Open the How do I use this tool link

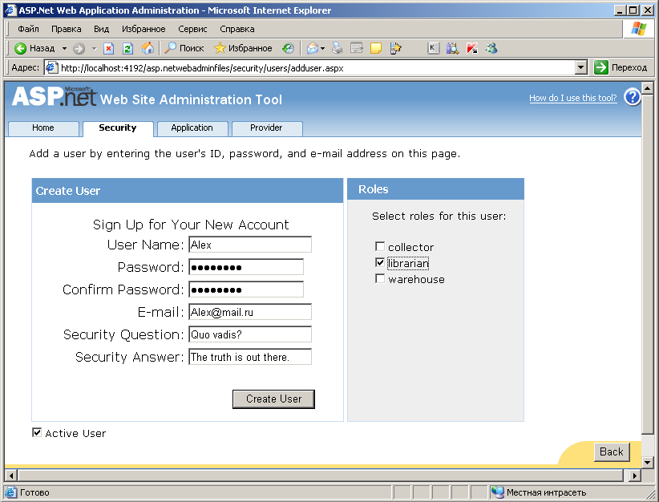click(573, 98)
